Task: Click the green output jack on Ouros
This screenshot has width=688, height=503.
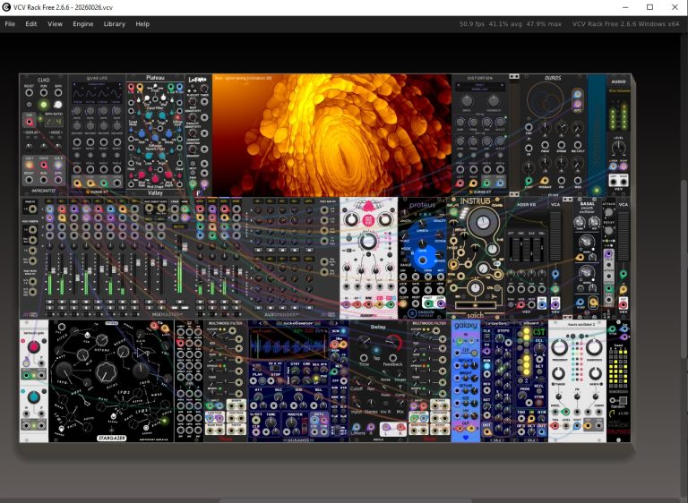Action: coord(529,181)
